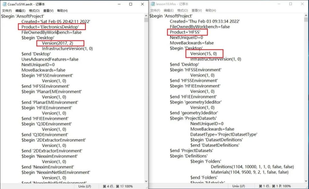Click $send 'ProjectDatasets' line
309x189 pixels.
coord(191,151)
